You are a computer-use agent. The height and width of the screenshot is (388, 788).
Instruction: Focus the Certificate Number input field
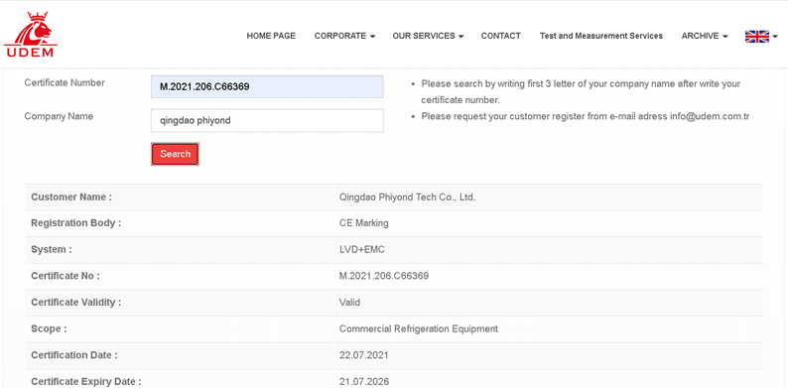(267, 87)
